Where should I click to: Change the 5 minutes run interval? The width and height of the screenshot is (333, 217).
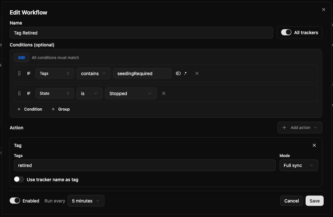pyautogui.click(x=86, y=201)
